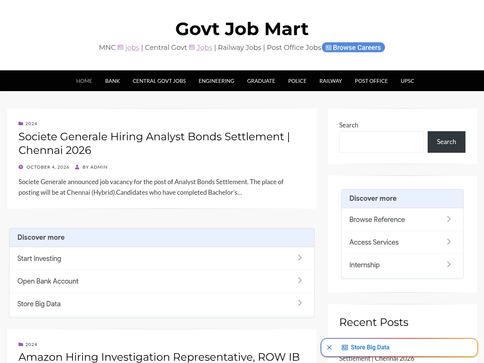Open Internship chevron in sidebar
This screenshot has width=484, height=363.
[x=449, y=264]
